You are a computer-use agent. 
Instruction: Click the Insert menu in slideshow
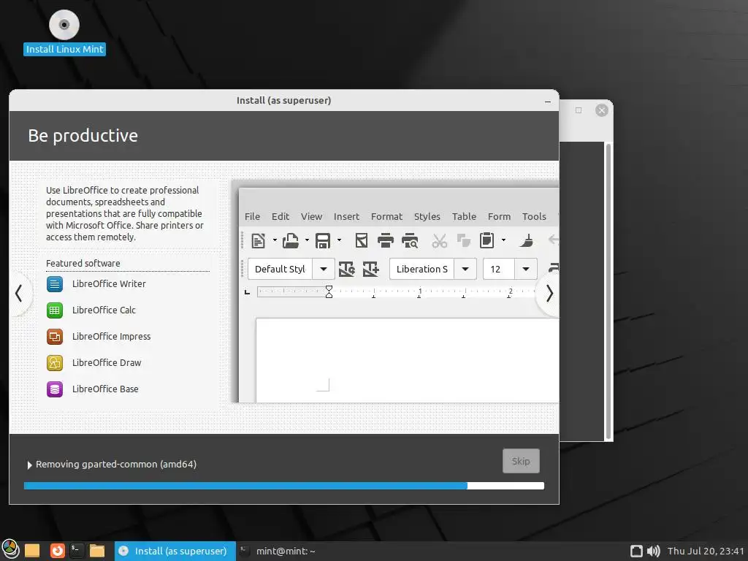coord(346,216)
